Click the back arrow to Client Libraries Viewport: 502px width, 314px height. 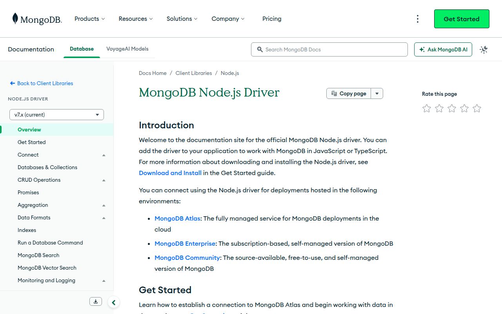[x=13, y=83]
